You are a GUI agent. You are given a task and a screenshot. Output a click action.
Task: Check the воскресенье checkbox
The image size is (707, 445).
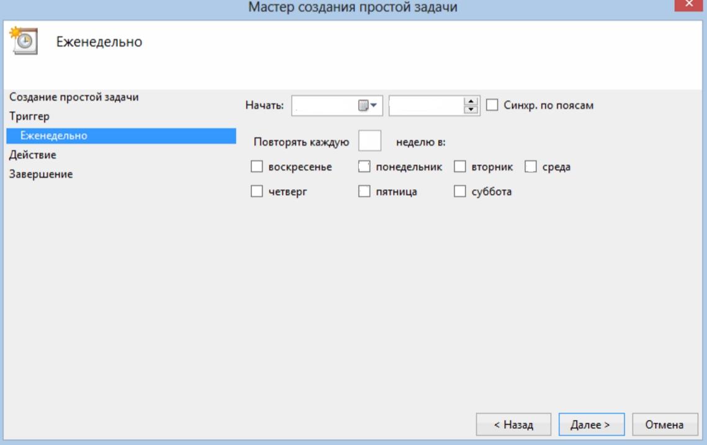tap(256, 167)
